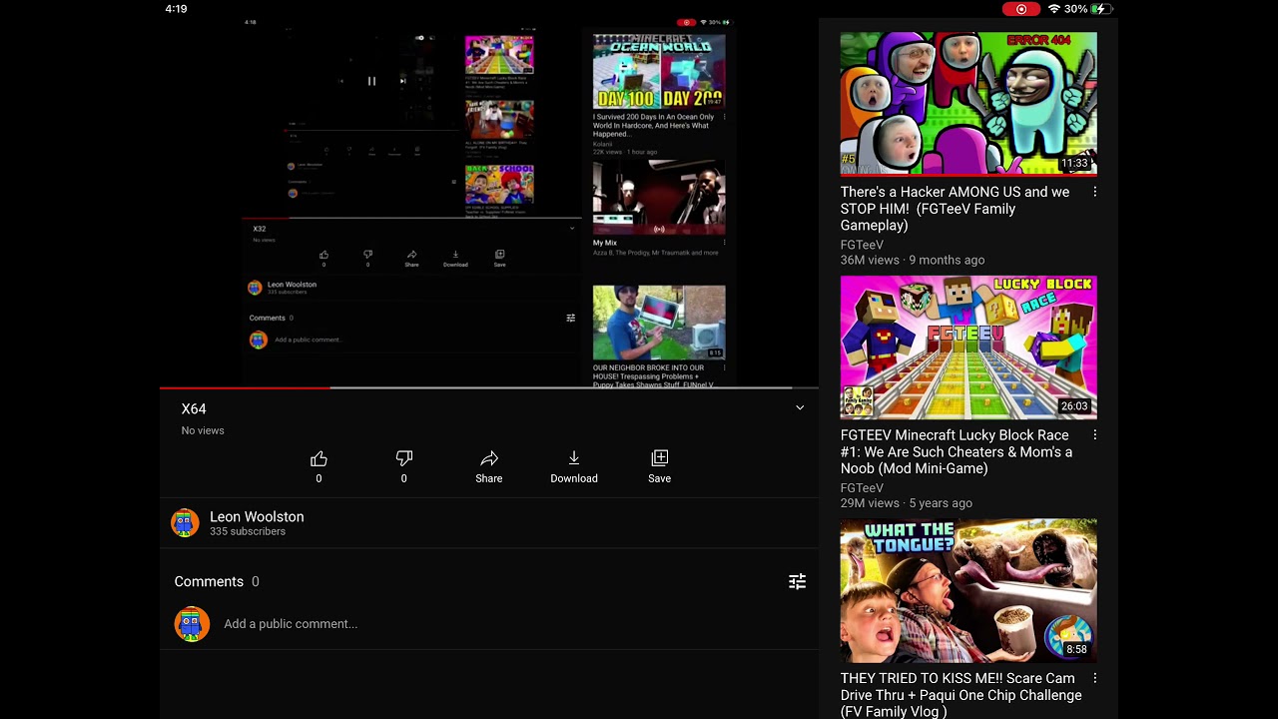The image size is (1278, 719).
Task: Open FGTeeV channel under the Among Us video
Action: 862,245
